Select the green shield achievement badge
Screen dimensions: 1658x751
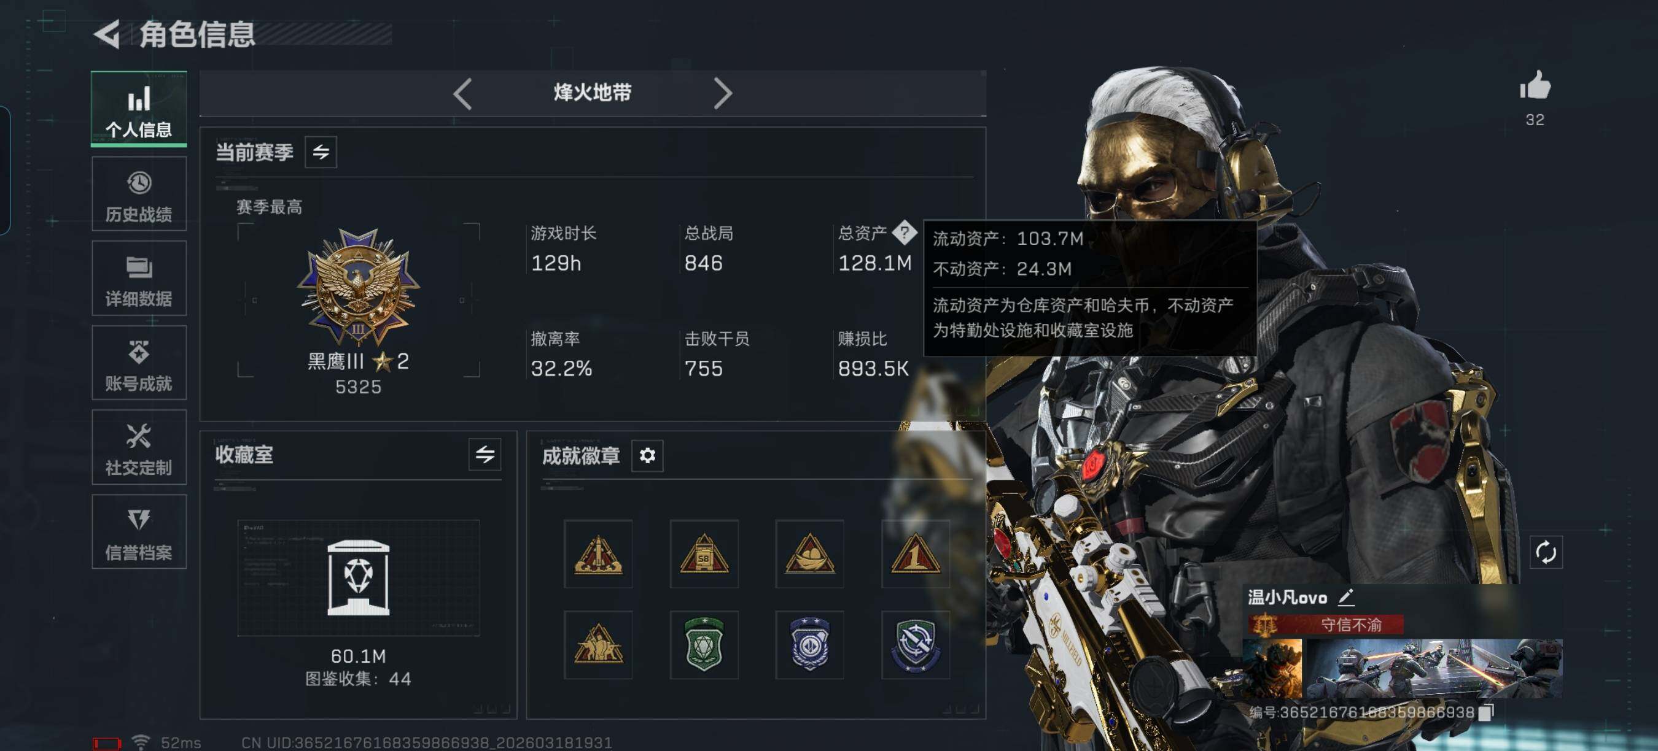(x=704, y=645)
